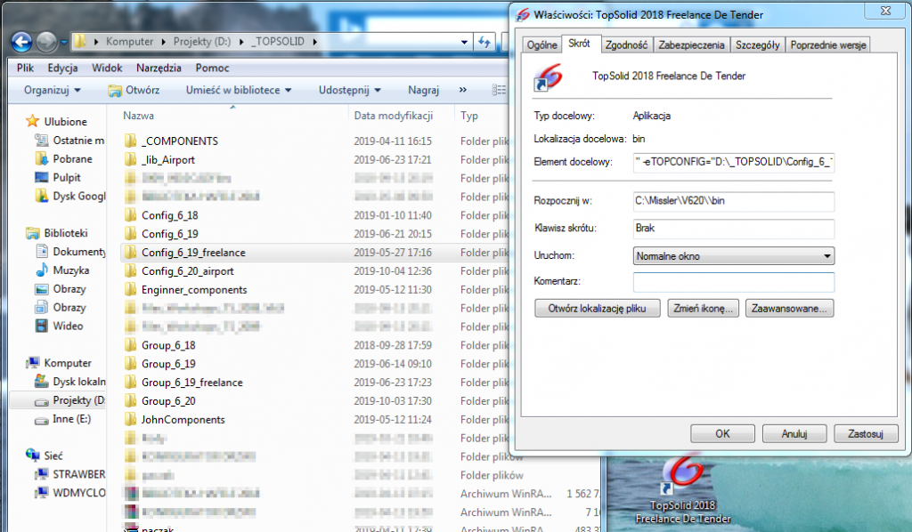Click the Rozpocznij w input field
The width and height of the screenshot is (912, 532).
pyautogui.click(x=734, y=201)
